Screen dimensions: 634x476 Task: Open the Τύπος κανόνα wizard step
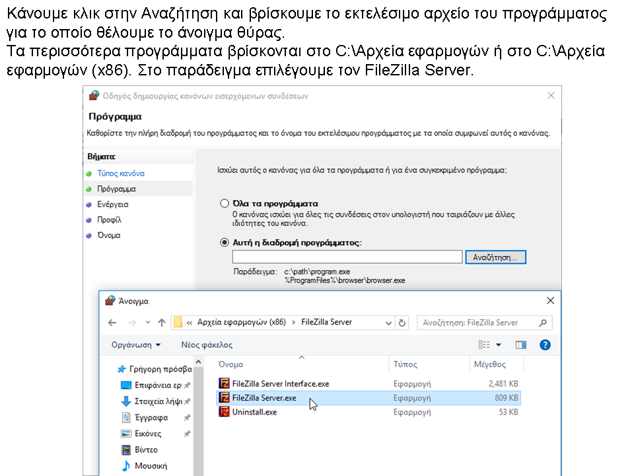point(120,173)
